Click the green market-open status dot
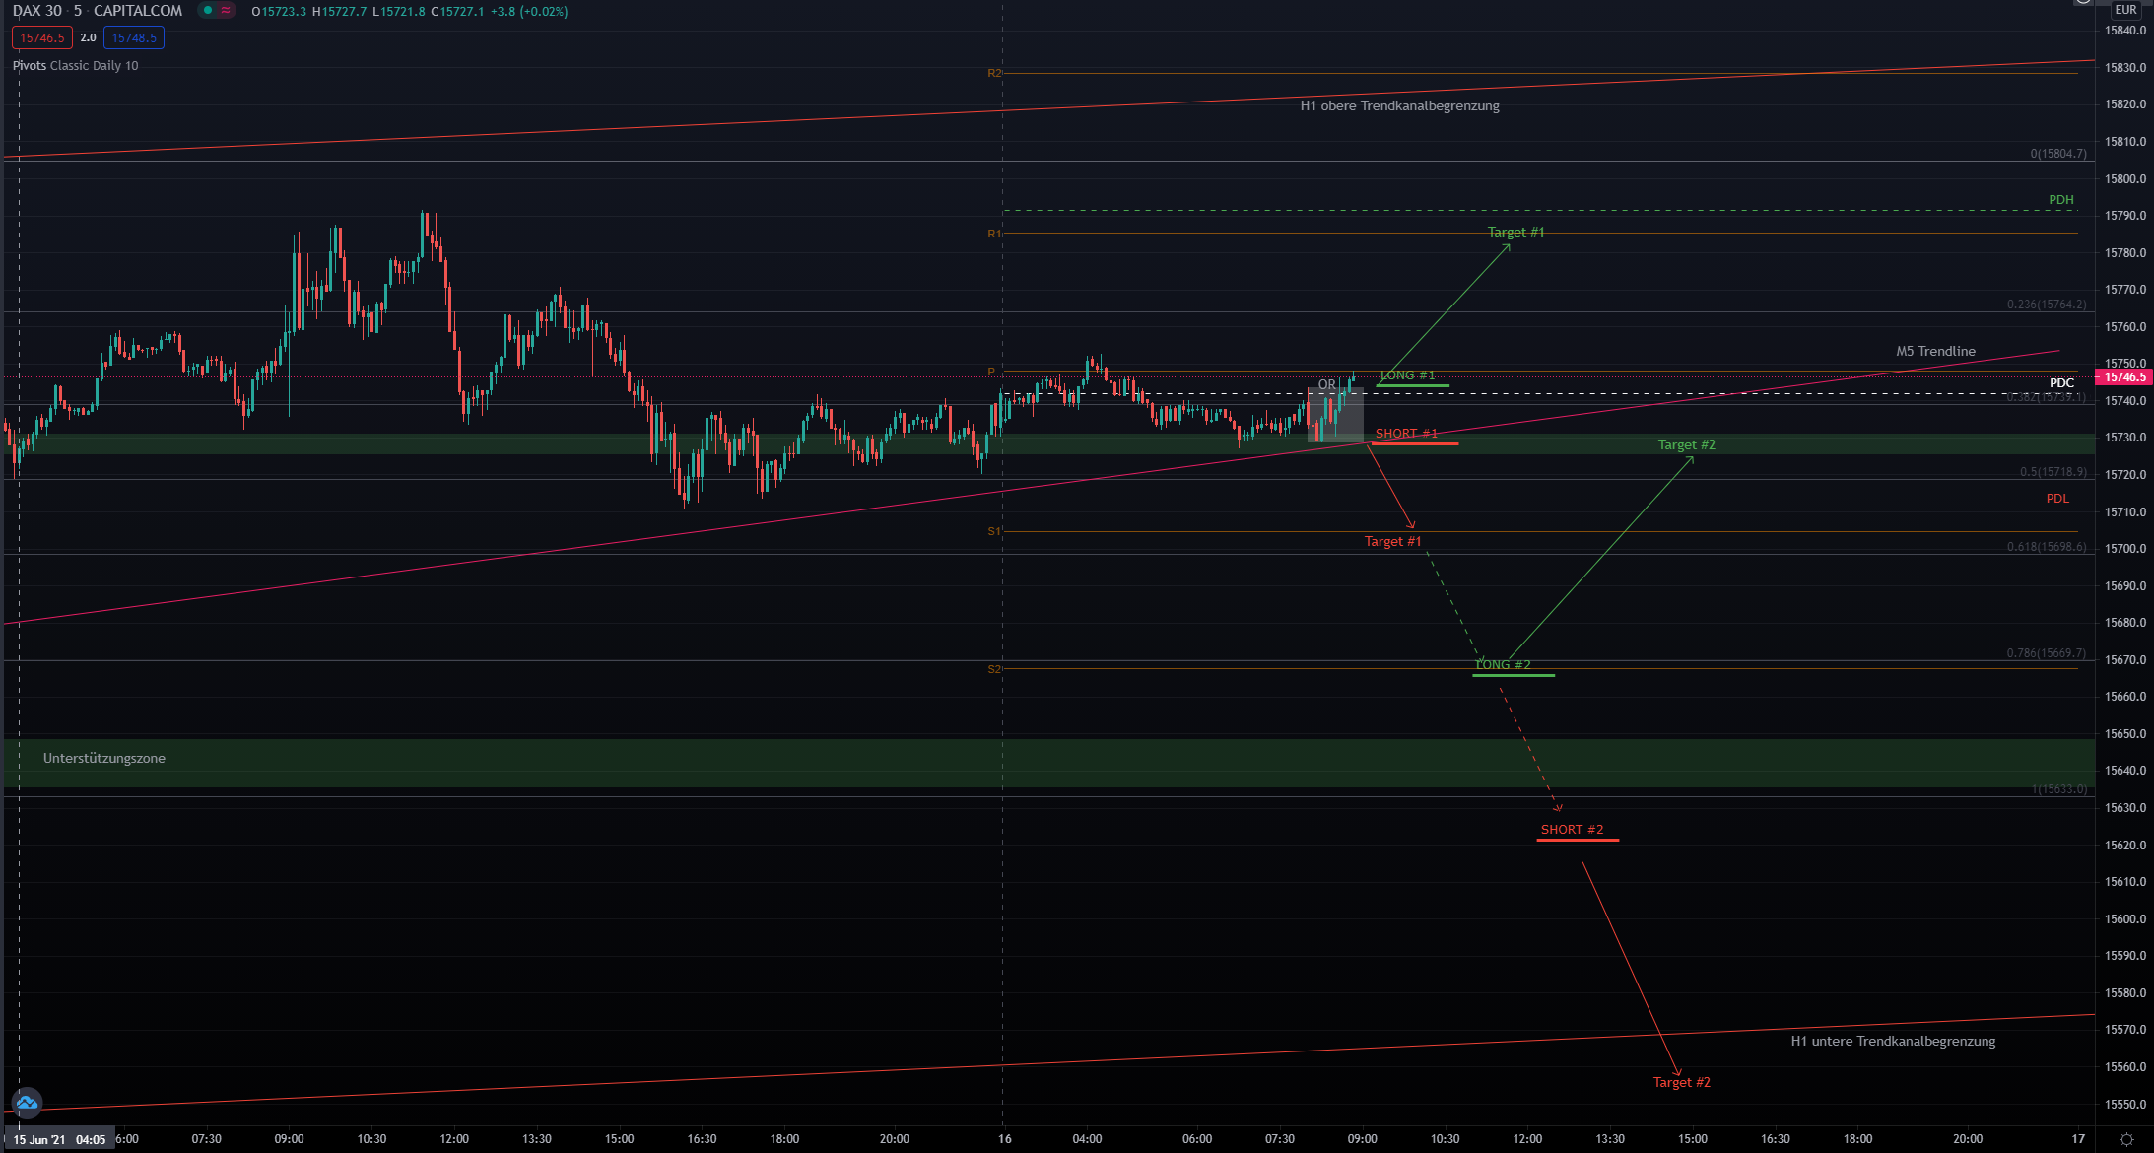 (x=208, y=11)
